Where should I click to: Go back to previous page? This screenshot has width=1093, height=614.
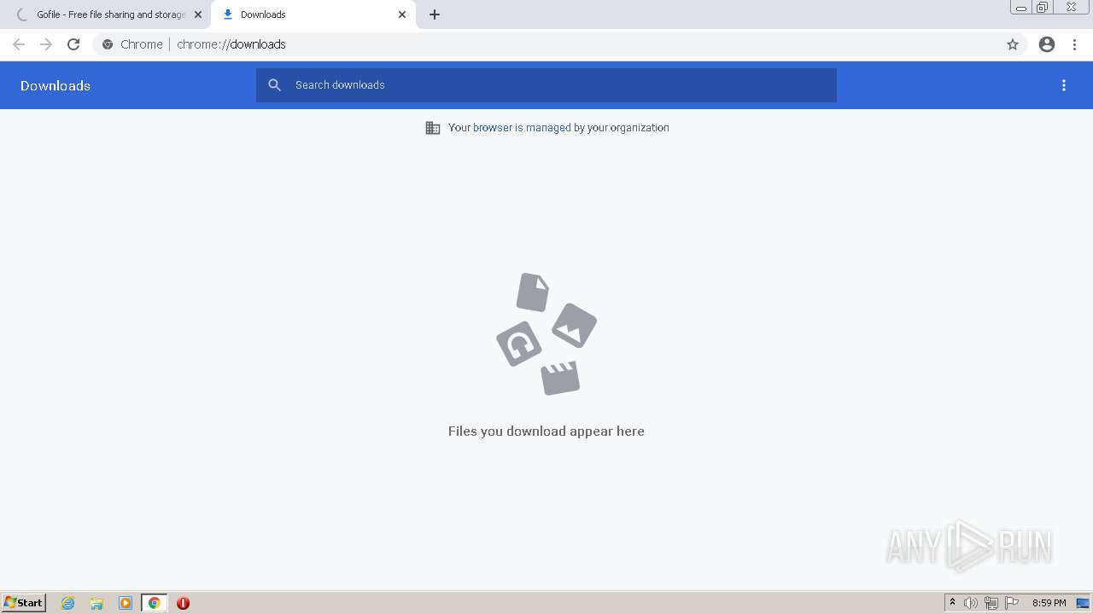(19, 44)
